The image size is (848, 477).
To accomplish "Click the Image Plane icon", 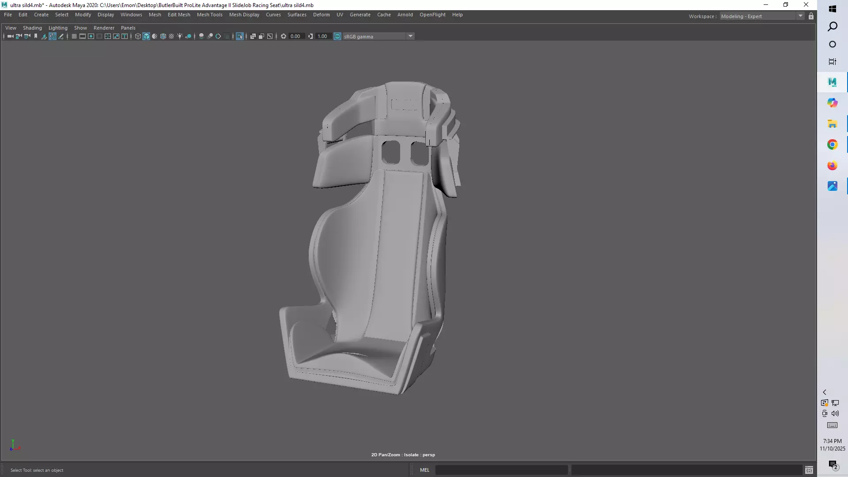I will pos(44,36).
